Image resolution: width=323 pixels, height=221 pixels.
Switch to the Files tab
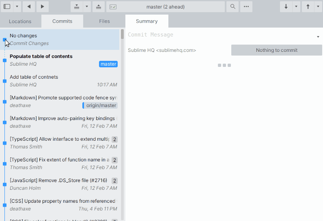tap(104, 21)
